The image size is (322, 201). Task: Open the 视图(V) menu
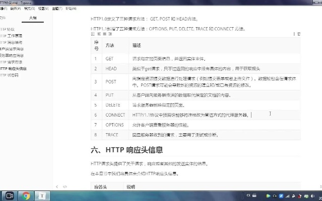point(43,9)
